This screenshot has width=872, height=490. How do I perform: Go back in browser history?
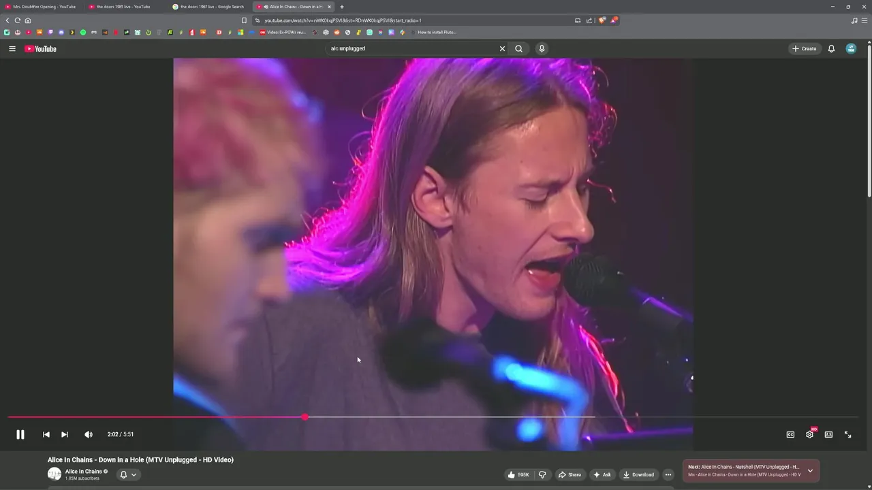pos(7,20)
